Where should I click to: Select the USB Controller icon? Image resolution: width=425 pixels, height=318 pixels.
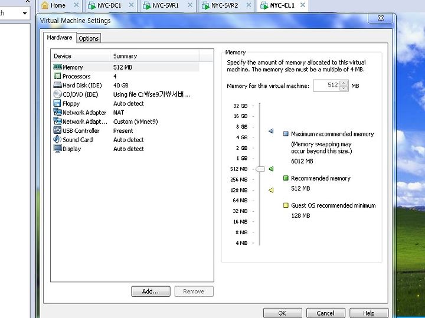[57, 130]
